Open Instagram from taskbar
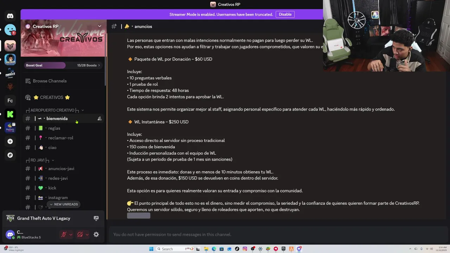This screenshot has width=450, height=253. (x=245, y=249)
